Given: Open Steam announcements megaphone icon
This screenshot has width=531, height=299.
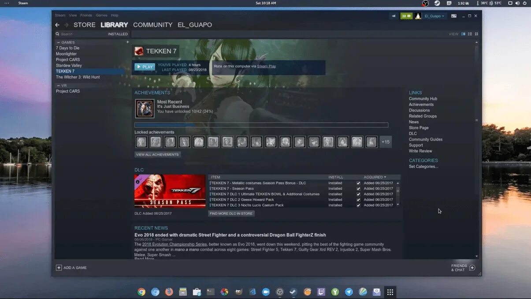Looking at the screenshot, I should (394, 16).
